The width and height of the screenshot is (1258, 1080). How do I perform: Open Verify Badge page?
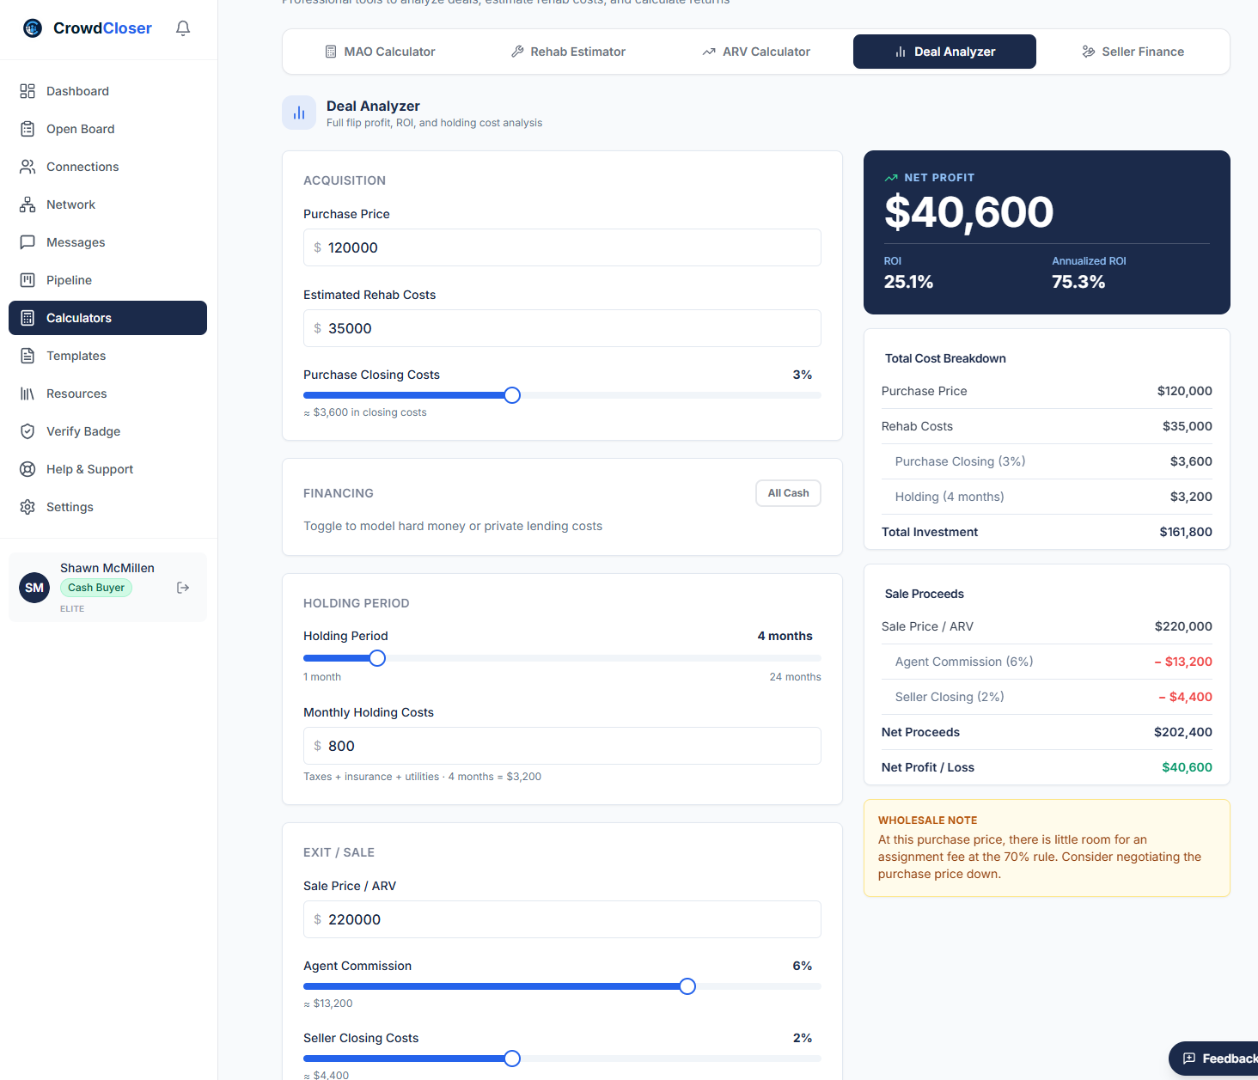coord(107,431)
